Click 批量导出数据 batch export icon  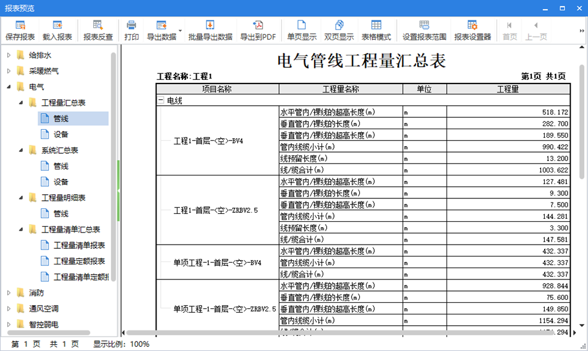pyautogui.click(x=210, y=30)
